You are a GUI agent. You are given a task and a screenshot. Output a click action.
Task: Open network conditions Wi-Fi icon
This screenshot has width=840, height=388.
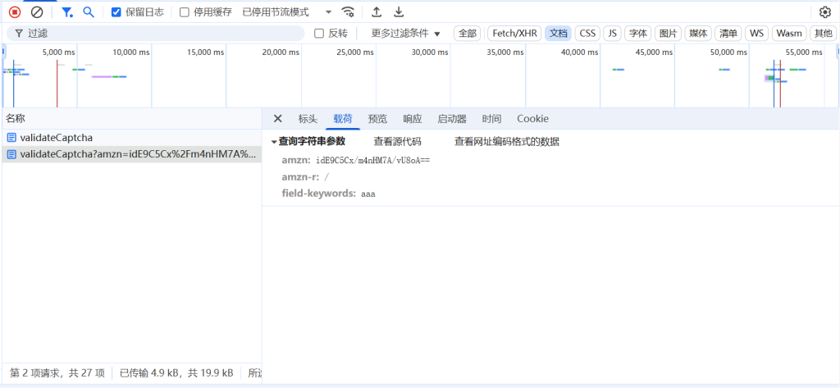click(x=349, y=12)
